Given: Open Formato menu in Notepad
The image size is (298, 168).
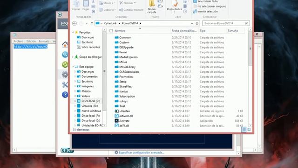Looking at the screenshot, I should pyautogui.click(x=44, y=41).
